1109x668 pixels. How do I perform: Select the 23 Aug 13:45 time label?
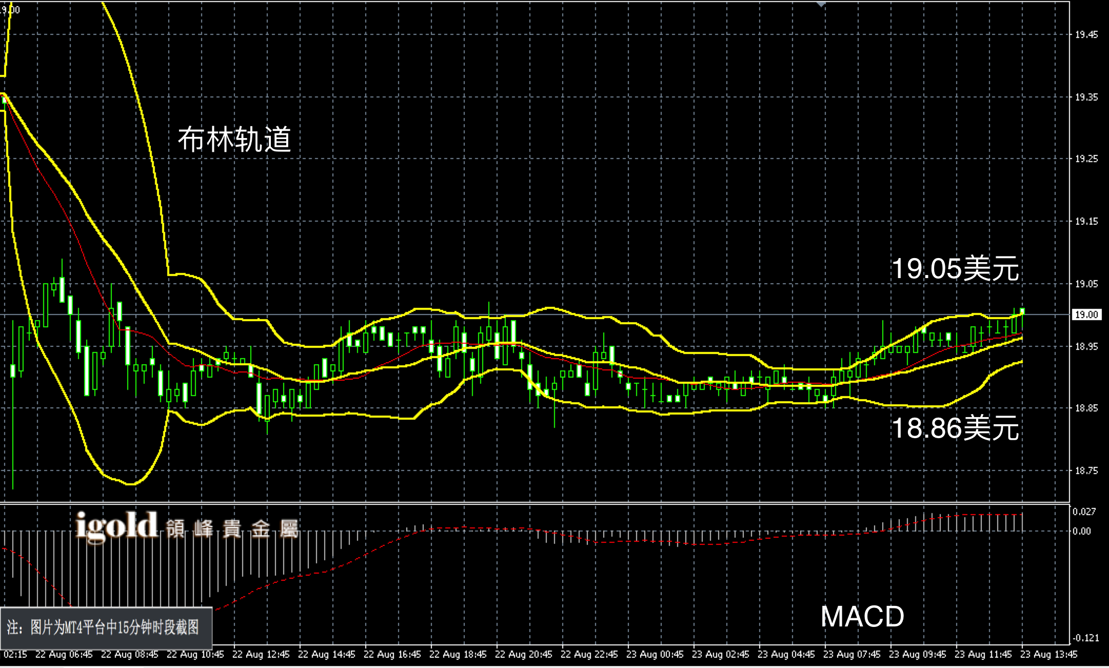1048,655
